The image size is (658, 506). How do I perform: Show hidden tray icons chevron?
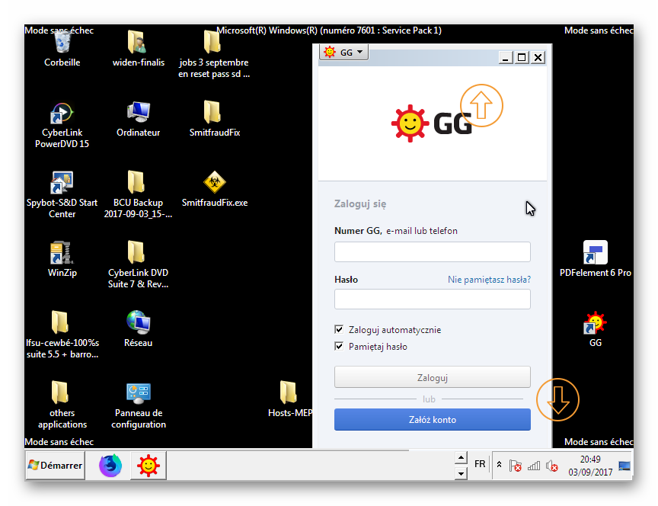(499, 464)
